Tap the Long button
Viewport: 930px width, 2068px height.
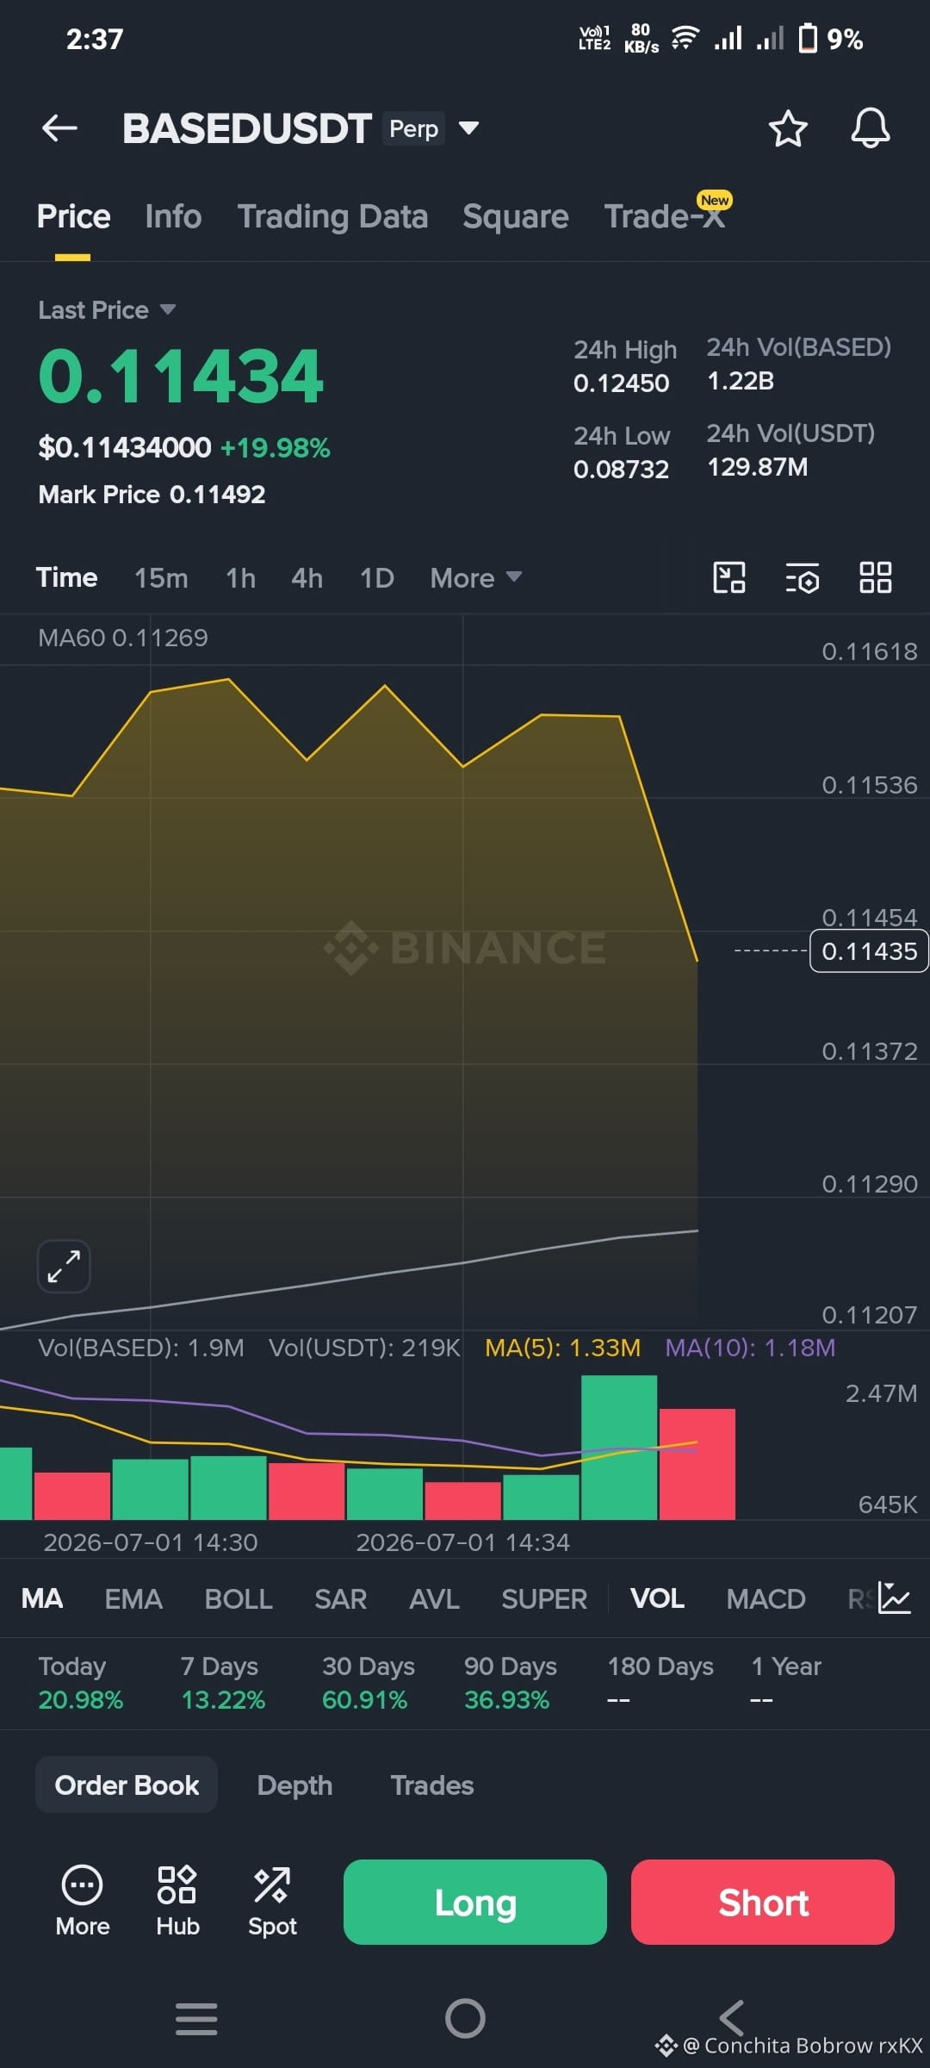(x=475, y=1902)
